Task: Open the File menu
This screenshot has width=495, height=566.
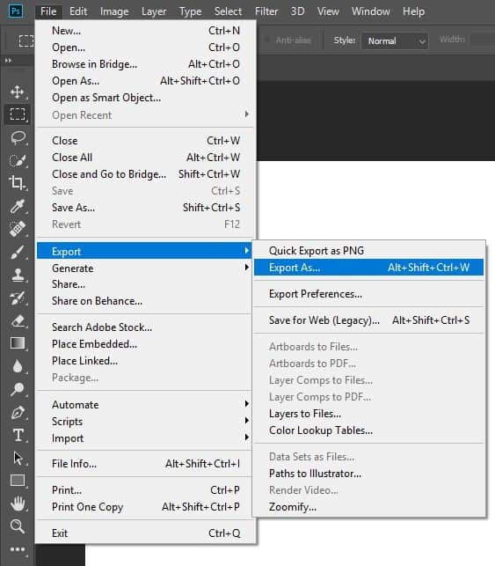Action: point(48,11)
